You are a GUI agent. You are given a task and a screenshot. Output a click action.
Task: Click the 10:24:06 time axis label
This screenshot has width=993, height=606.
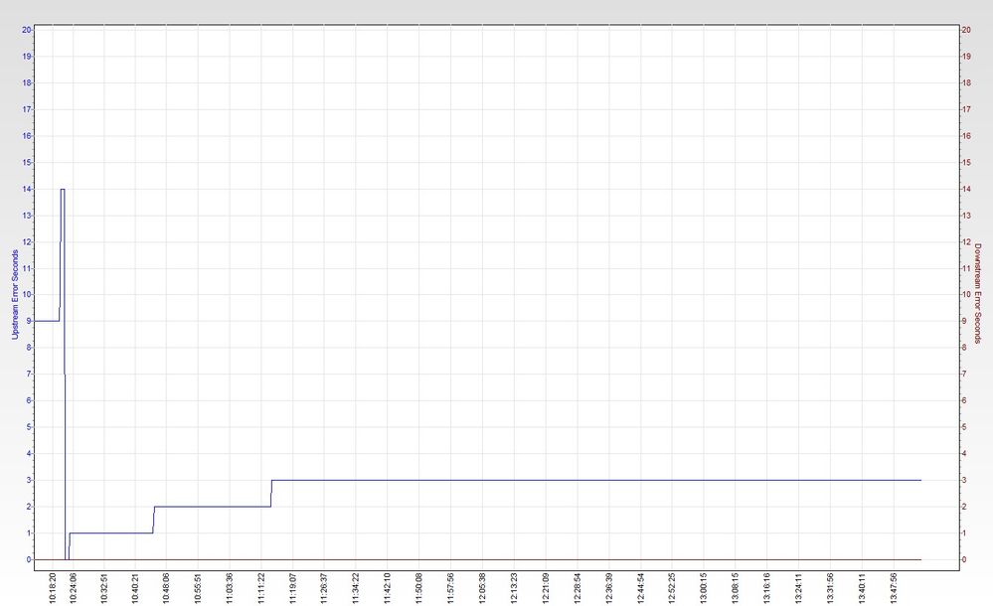pyautogui.click(x=74, y=588)
